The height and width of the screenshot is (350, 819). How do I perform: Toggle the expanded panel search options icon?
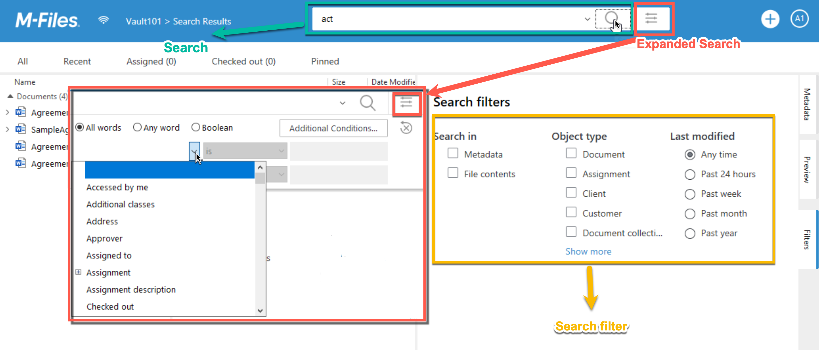(x=406, y=102)
